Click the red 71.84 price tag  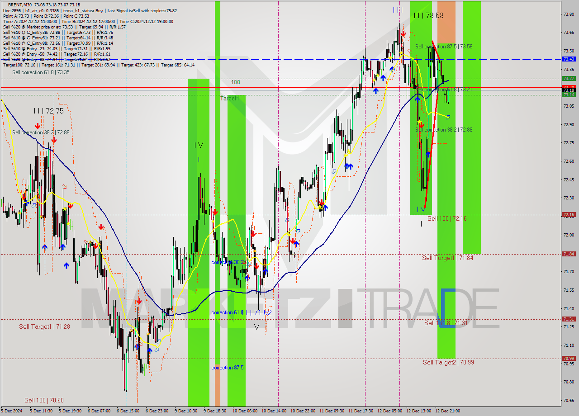click(568, 254)
